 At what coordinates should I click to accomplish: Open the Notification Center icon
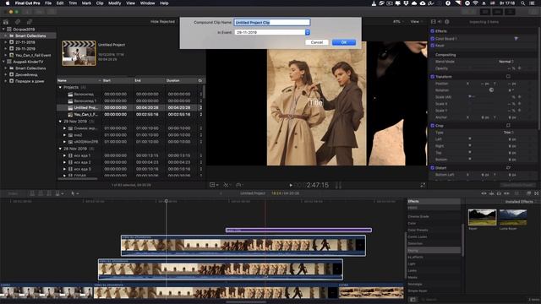(x=533, y=3)
